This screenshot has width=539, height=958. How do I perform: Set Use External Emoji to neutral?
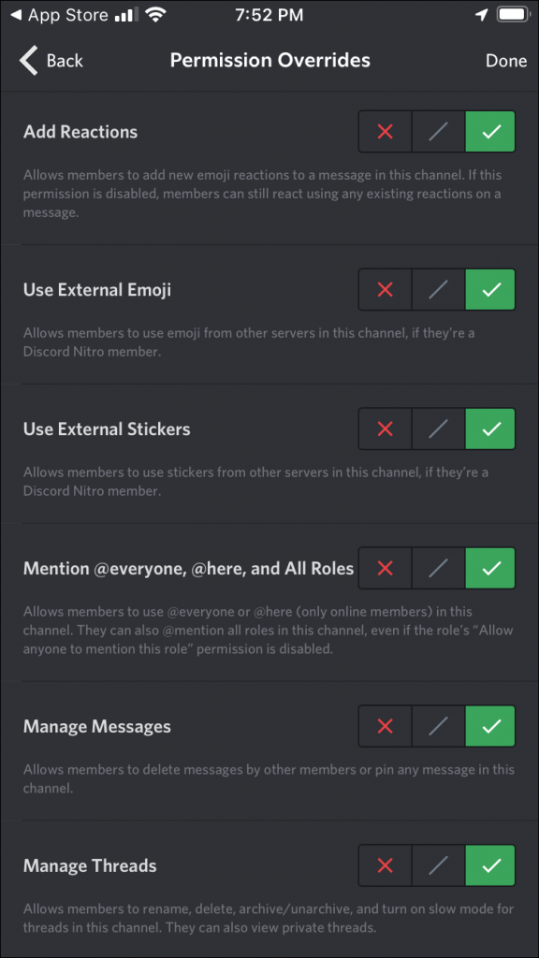point(437,290)
